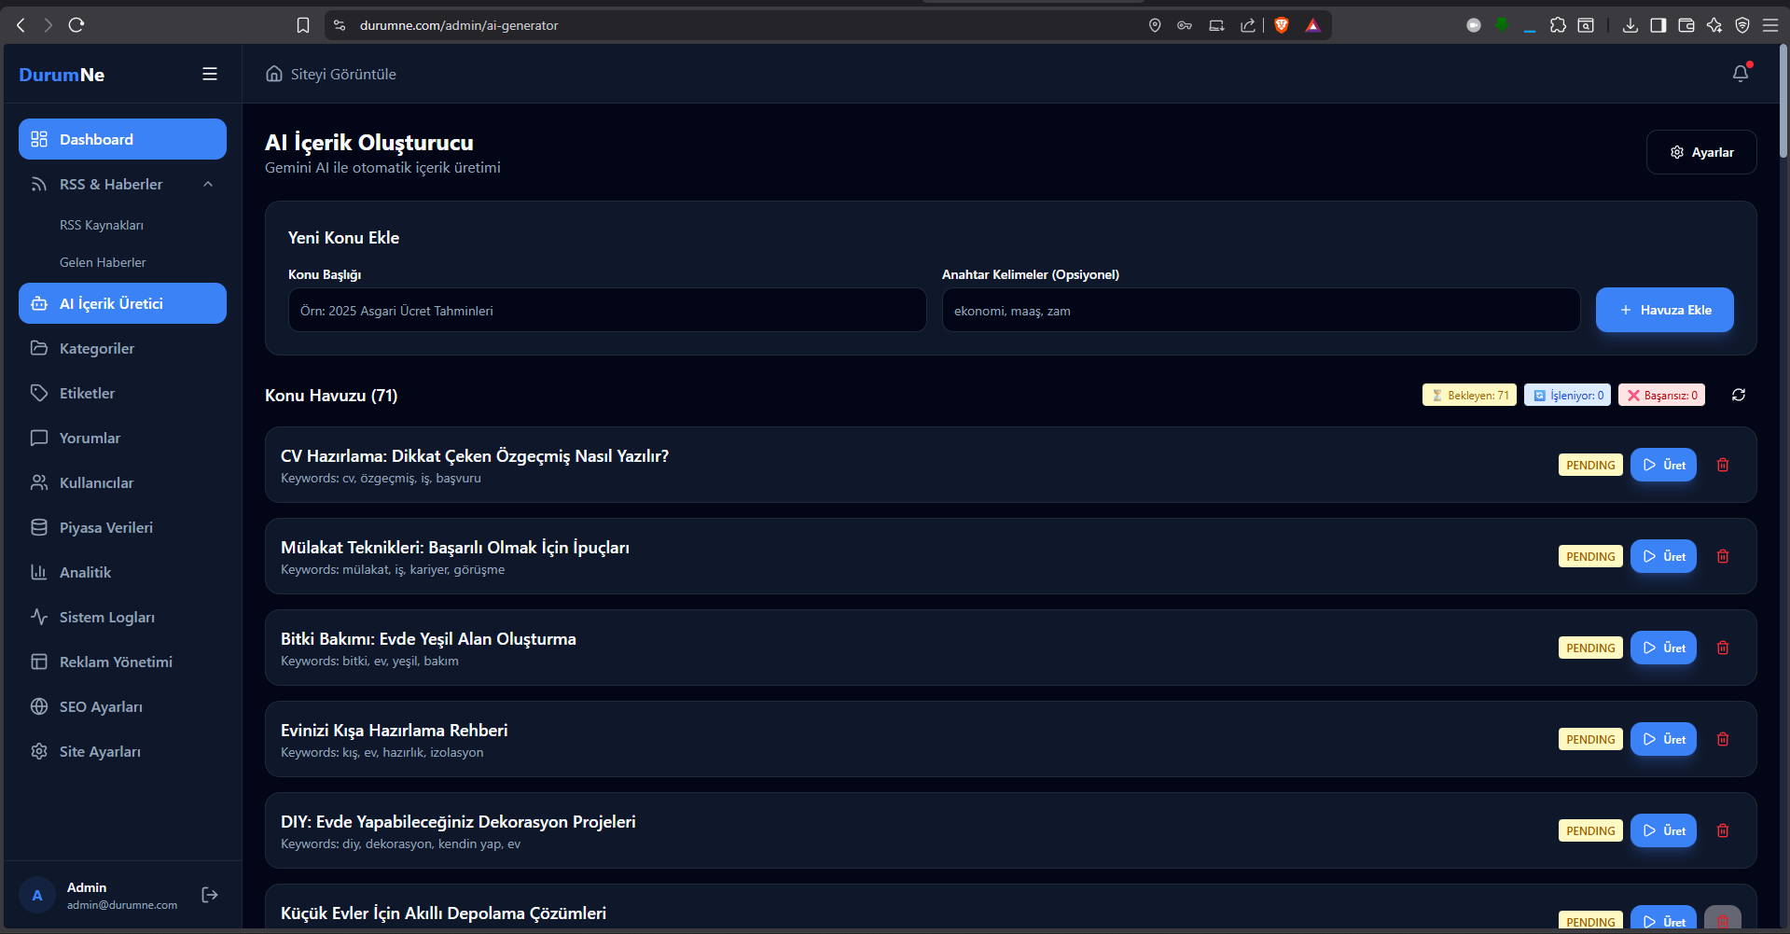1790x934 pixels.
Task: Go to Etiketler
Action: pos(122,393)
